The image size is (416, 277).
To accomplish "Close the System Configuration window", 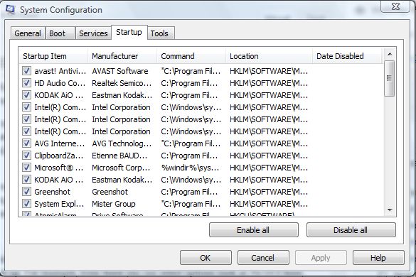I will [395, 6].
